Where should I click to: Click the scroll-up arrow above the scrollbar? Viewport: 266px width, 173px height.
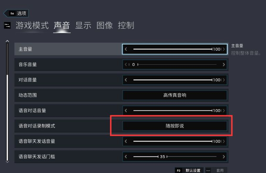(x=7, y=41)
